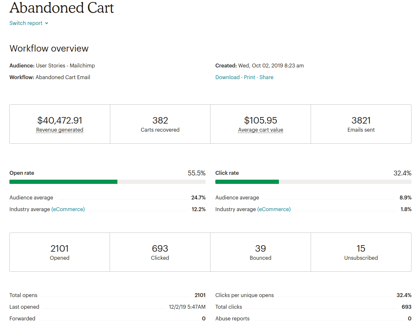
Task: Open eCommerce industry link under Click rate
Action: click(x=274, y=209)
